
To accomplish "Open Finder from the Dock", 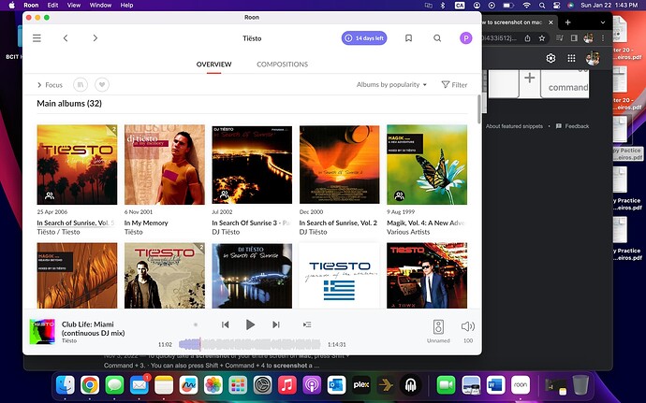I will tap(66, 385).
